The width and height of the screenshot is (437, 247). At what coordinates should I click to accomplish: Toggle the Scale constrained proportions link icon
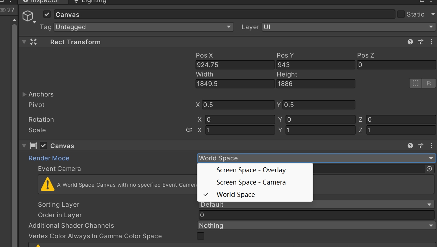click(x=189, y=130)
